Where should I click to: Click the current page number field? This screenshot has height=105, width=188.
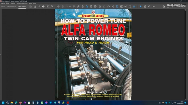[67, 6]
